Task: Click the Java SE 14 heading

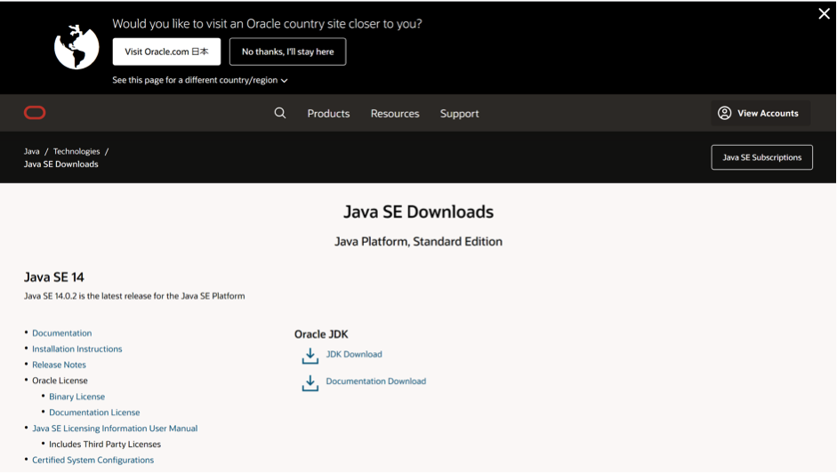Action: point(54,277)
